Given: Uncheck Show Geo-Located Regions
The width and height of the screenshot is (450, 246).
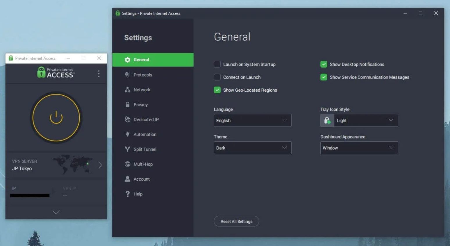Looking at the screenshot, I should click(217, 90).
